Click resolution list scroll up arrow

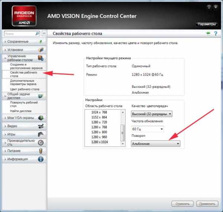tap(123, 112)
